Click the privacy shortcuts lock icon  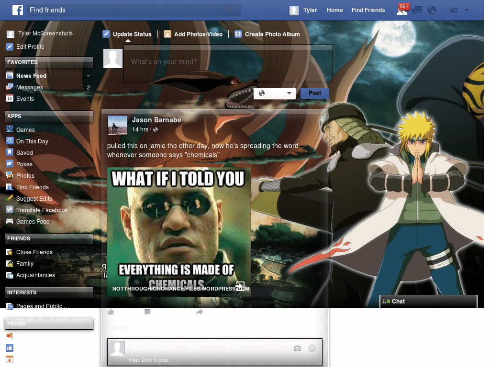point(453,10)
